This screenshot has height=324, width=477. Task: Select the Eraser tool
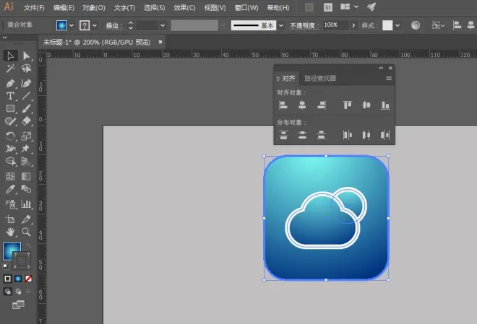point(26,121)
